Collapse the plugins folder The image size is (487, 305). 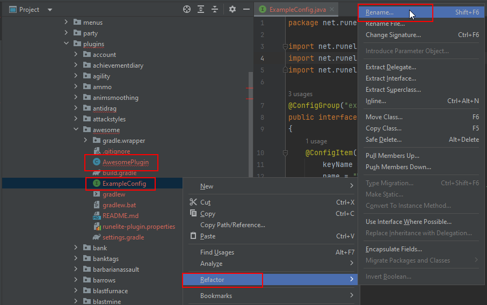click(66, 43)
